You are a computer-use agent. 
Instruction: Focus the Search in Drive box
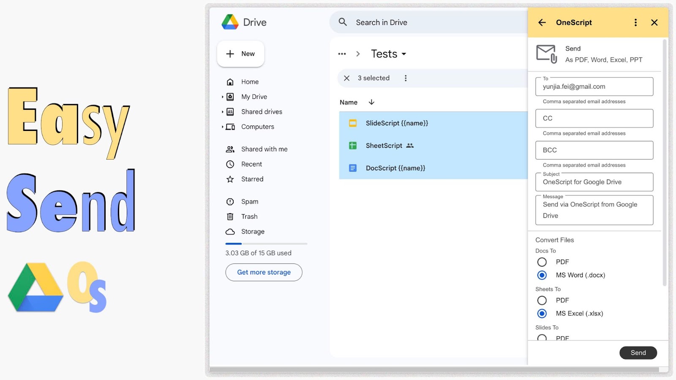[429, 22]
